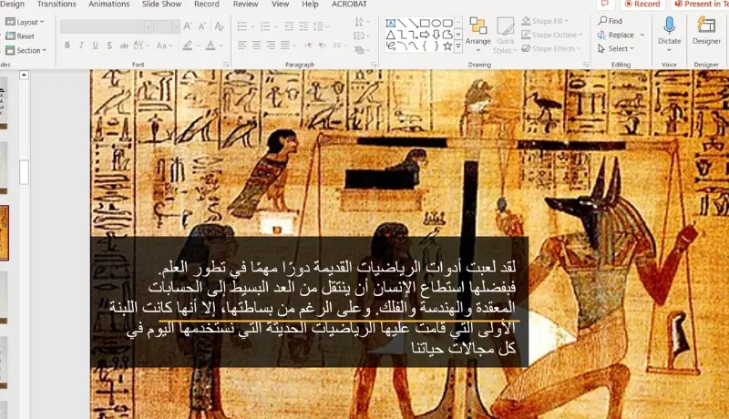Toggle Italic formatting
Screen dimensions: 729x419
pyautogui.click(x=81, y=46)
